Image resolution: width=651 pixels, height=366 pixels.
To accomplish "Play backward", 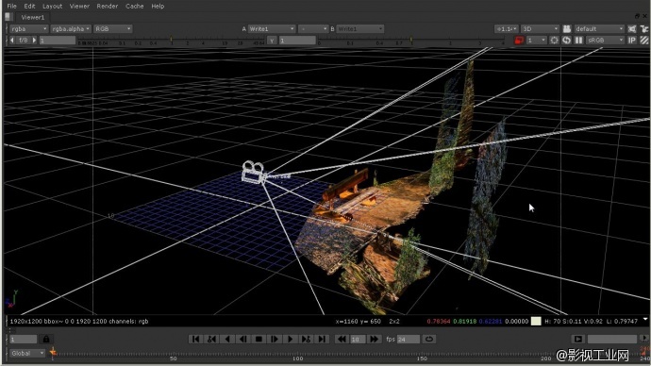I will pos(227,340).
